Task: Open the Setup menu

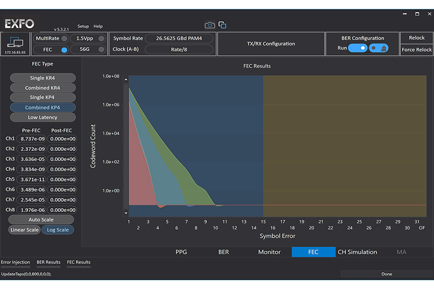Action: click(83, 26)
